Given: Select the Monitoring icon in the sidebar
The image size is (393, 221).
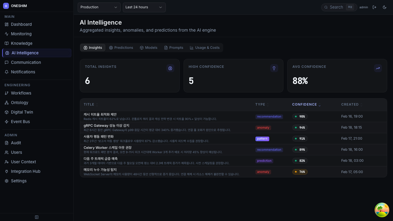Looking at the screenshot, I should tap(6, 34).
